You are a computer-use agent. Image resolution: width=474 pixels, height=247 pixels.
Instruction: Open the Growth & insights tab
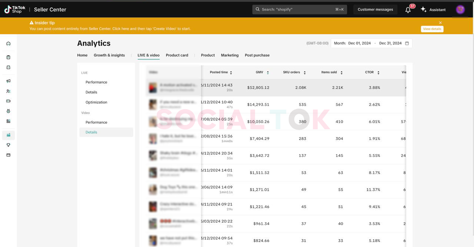[x=109, y=55]
